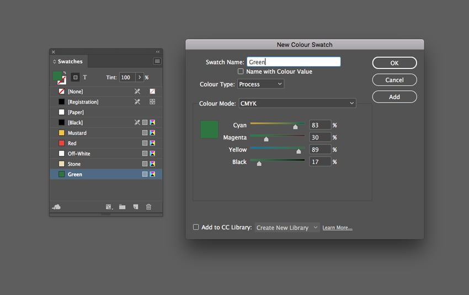The width and height of the screenshot is (469, 295).
Task: Click the formatting affects container icon
Action: tap(76, 77)
